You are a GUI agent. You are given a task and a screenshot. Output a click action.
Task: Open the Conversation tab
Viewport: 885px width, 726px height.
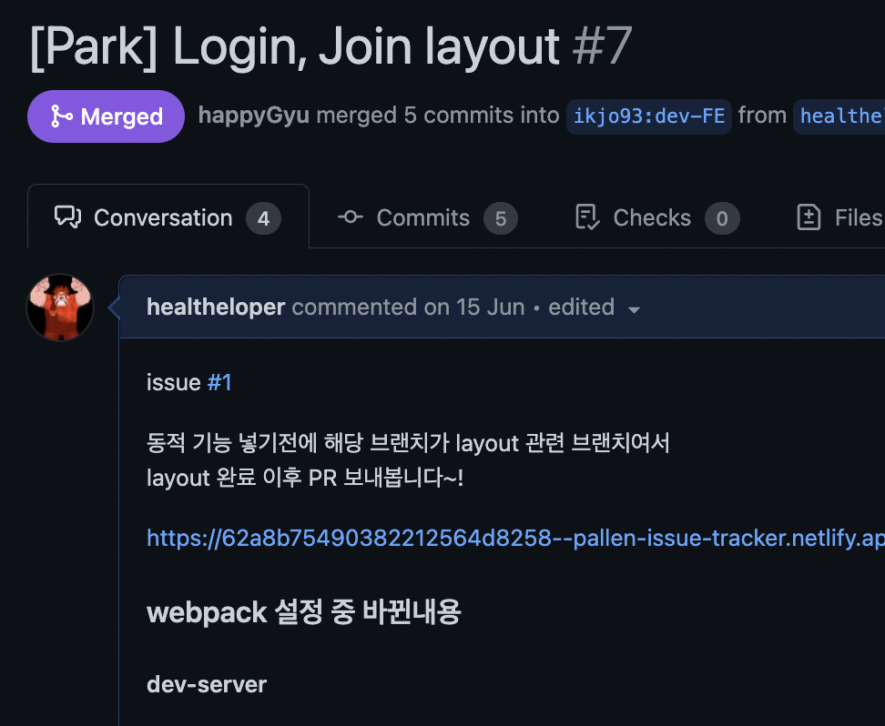(x=168, y=217)
